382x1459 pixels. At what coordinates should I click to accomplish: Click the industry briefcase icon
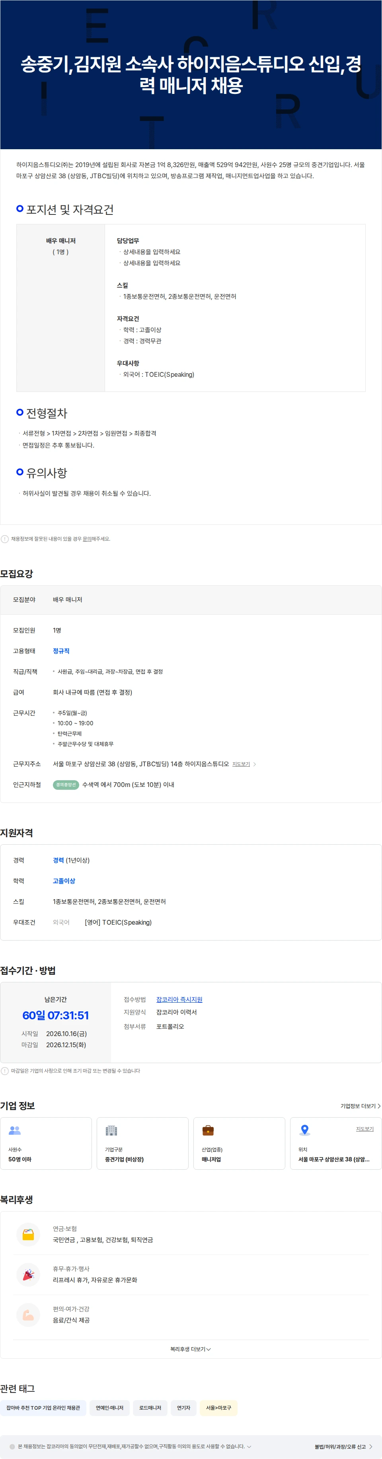click(x=208, y=1130)
